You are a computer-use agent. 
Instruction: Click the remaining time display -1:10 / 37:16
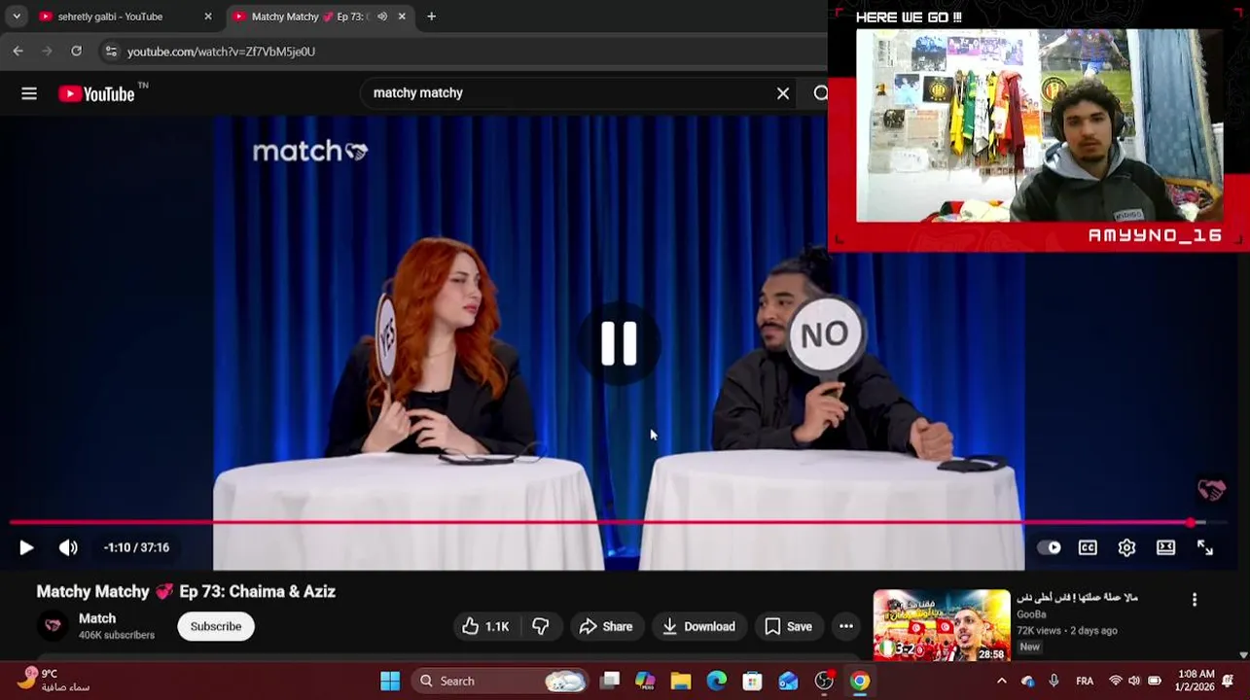136,547
